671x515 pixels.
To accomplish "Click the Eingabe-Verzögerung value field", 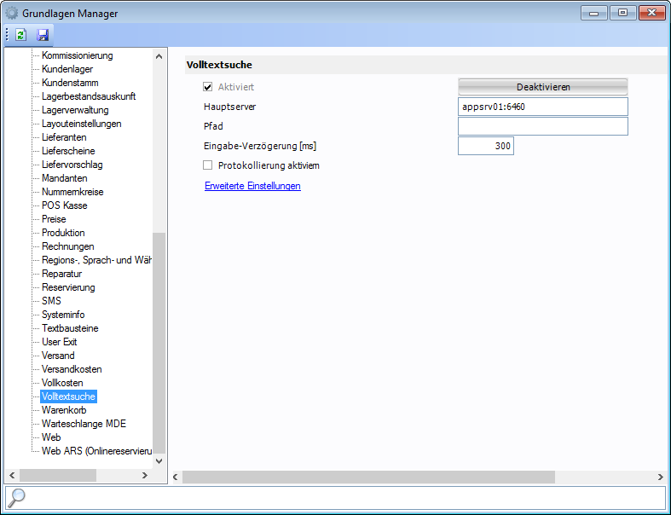I will tap(485, 146).
